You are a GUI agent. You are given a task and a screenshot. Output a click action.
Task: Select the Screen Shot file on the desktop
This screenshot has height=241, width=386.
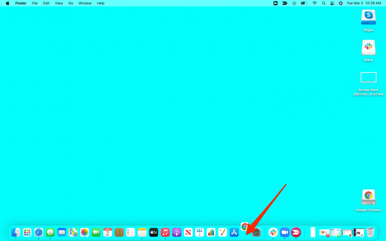pyautogui.click(x=368, y=78)
